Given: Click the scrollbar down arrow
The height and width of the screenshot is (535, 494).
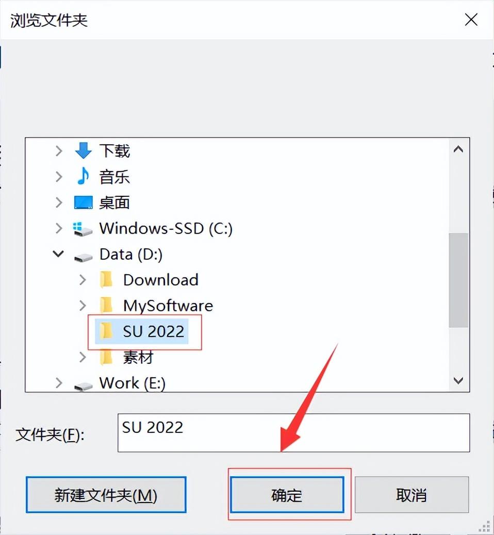Looking at the screenshot, I should pos(458,380).
